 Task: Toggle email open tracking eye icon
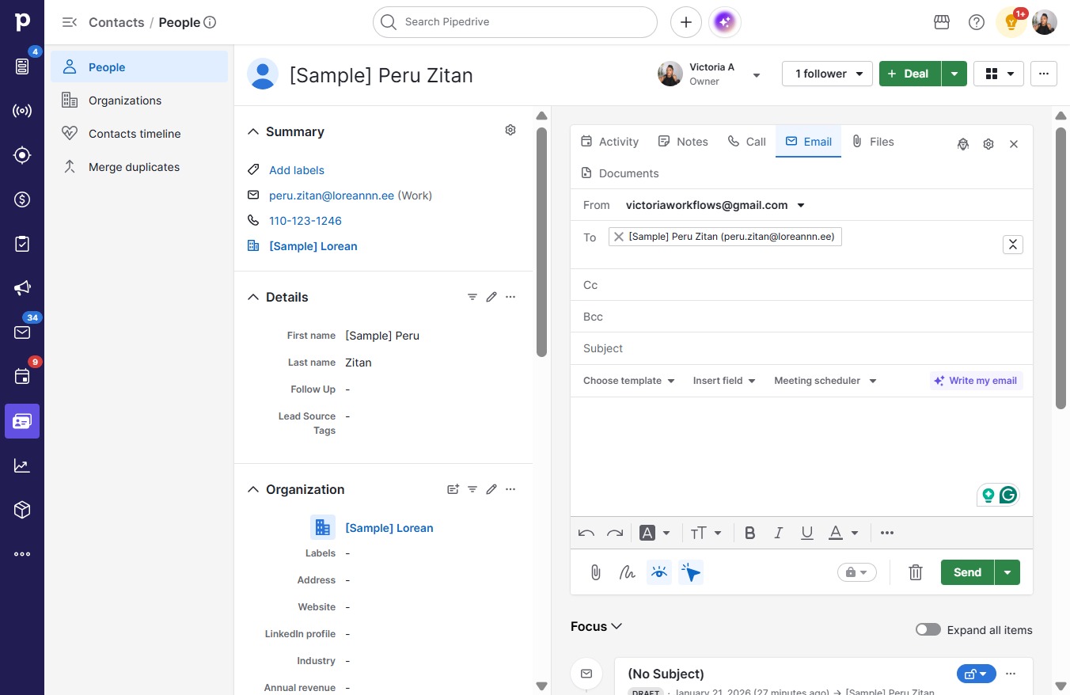659,572
